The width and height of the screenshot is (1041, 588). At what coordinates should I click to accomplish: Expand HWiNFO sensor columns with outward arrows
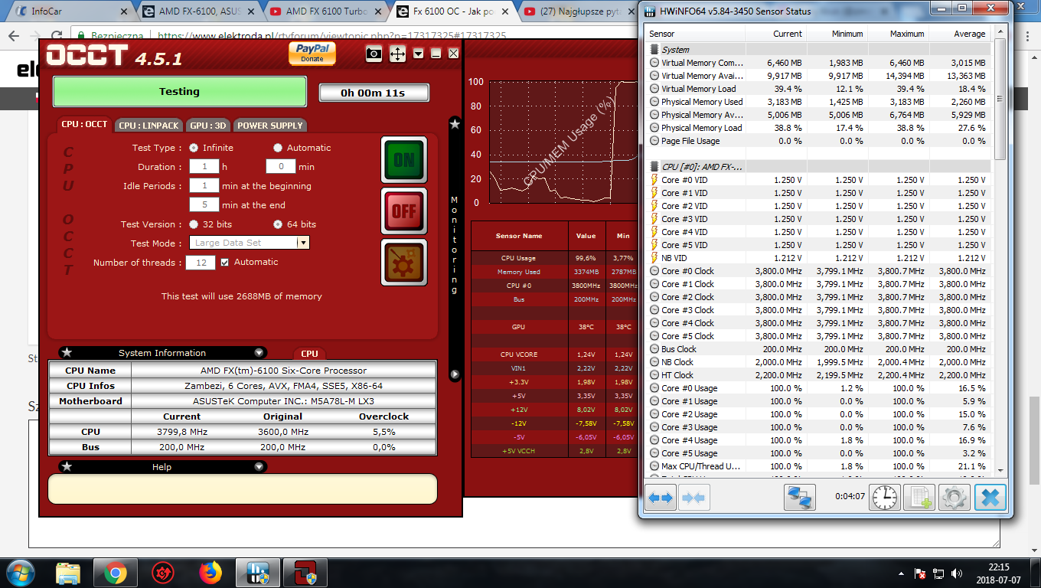click(x=661, y=498)
